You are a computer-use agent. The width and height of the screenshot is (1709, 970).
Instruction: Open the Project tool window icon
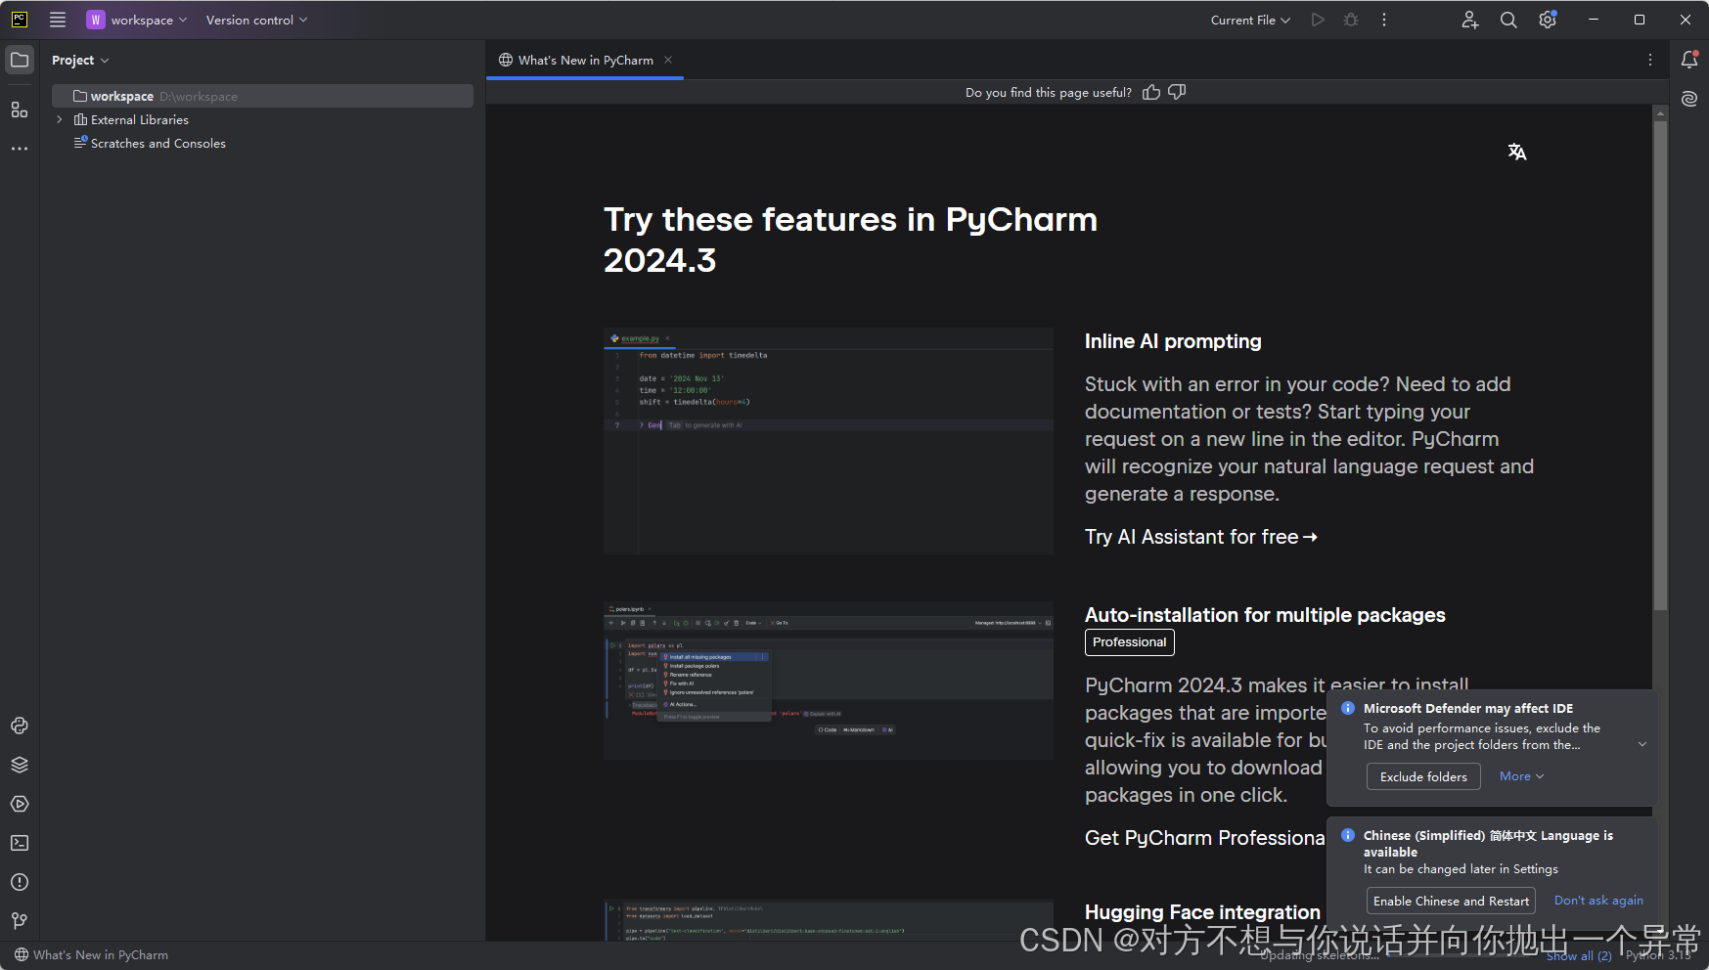(x=20, y=60)
